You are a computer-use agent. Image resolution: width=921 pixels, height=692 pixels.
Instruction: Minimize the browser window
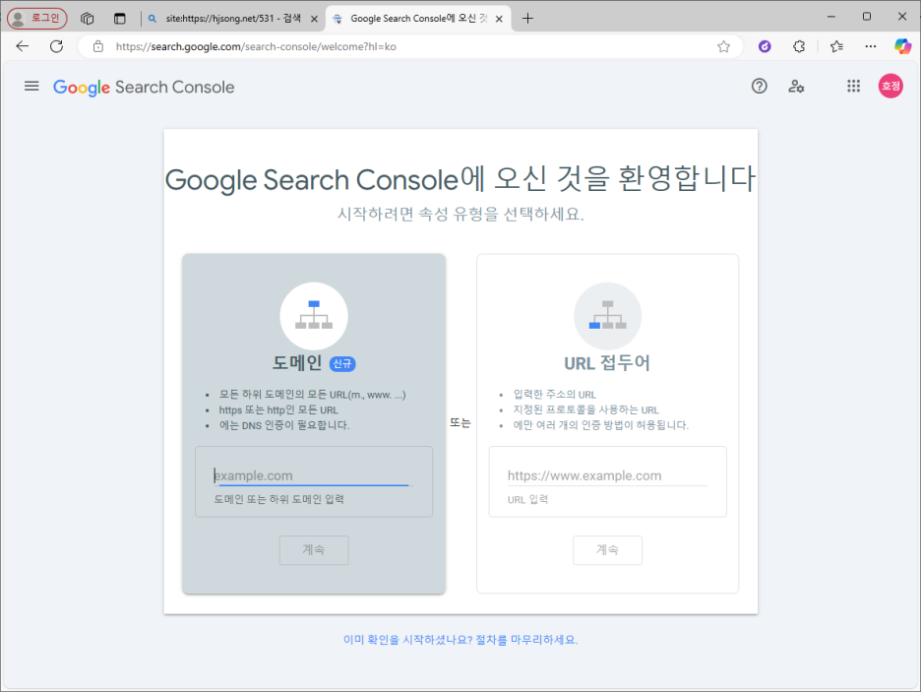pos(830,17)
